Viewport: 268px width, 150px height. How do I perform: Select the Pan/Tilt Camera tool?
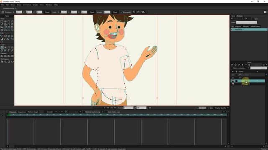pyautogui.click(x=12, y=56)
